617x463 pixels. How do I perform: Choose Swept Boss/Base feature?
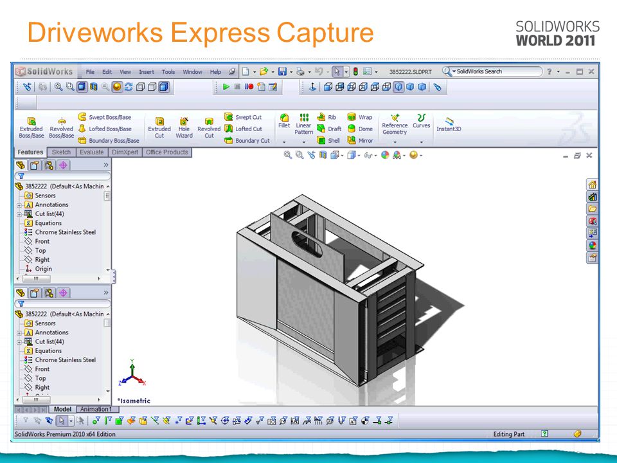[105, 117]
